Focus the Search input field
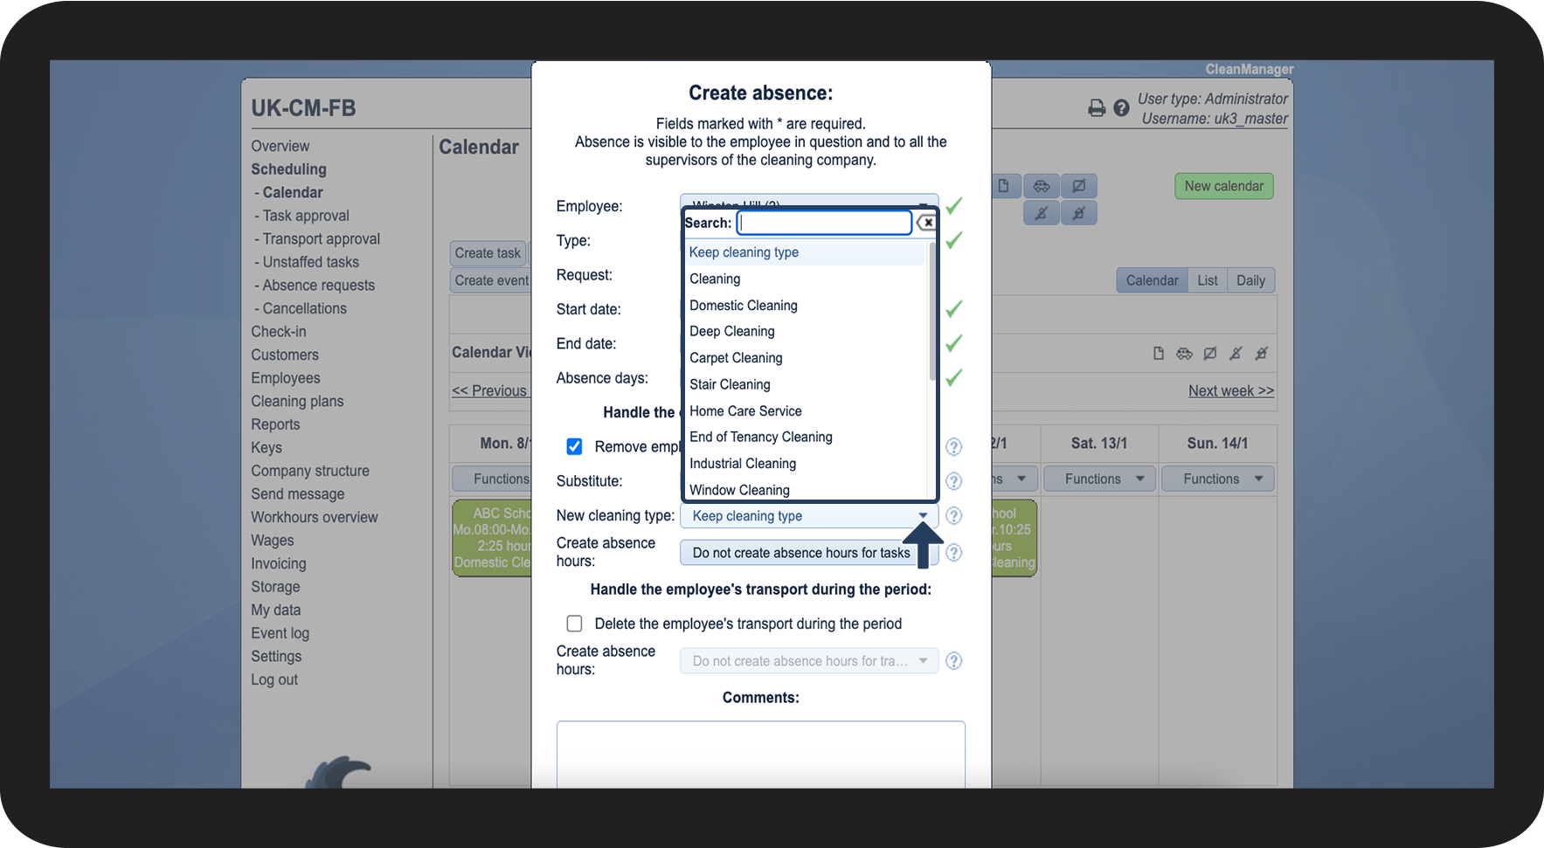 (824, 223)
